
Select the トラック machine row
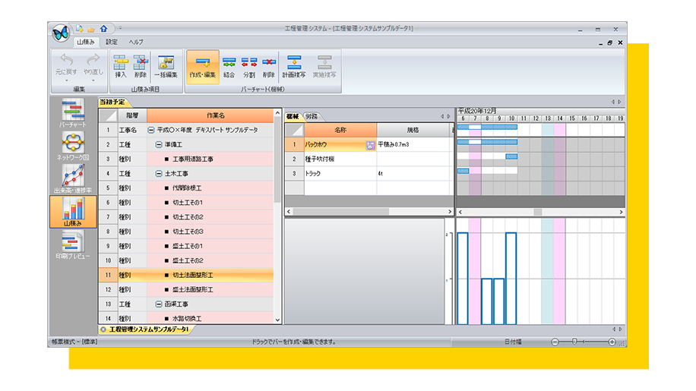click(369, 174)
